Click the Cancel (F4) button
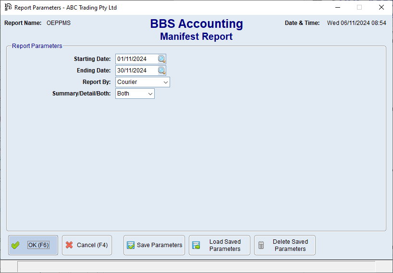 [87, 245]
